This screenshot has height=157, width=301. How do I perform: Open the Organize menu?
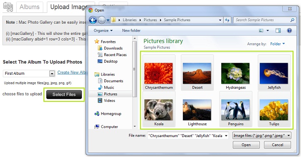[103, 30]
